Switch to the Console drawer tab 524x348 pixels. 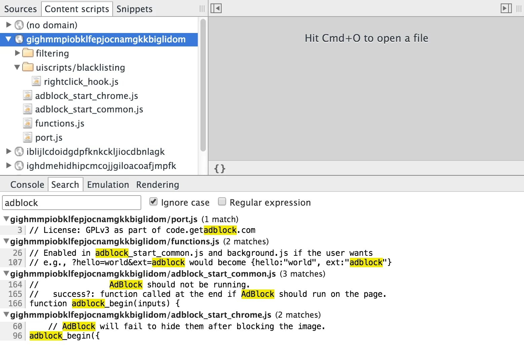[27, 184]
